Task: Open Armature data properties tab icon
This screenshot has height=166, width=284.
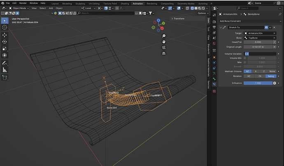Action: click(x=214, y=73)
